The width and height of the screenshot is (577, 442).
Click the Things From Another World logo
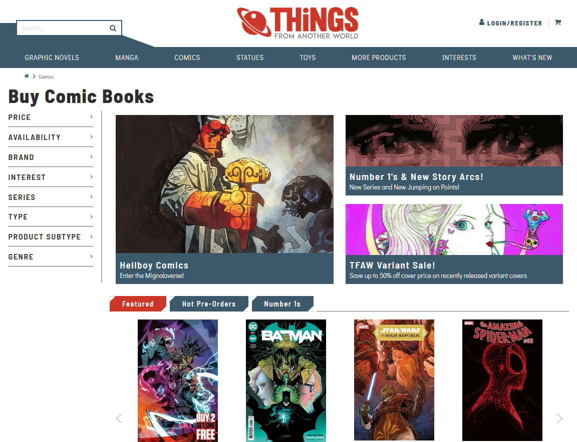[298, 23]
